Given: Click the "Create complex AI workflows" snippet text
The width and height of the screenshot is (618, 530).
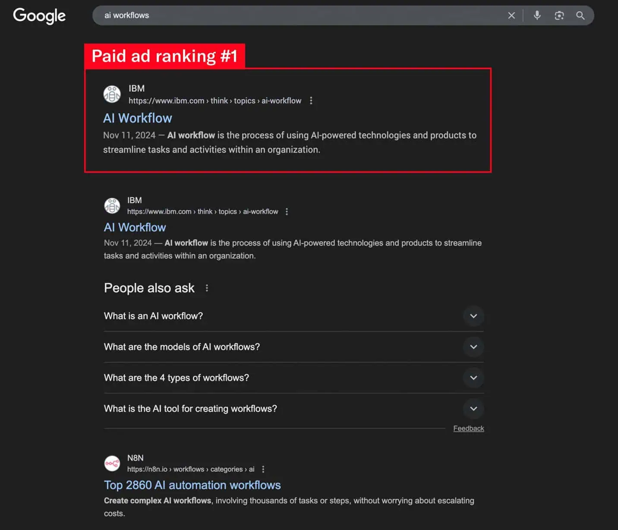Looking at the screenshot, I should (158, 501).
